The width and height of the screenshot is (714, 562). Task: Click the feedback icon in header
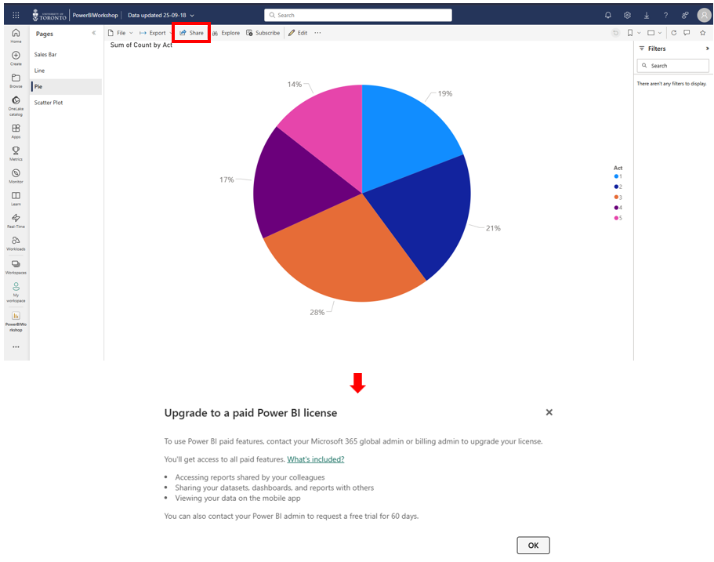coord(685,15)
